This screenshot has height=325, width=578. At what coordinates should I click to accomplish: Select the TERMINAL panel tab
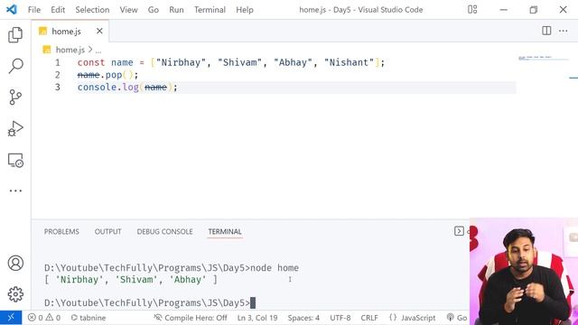(225, 231)
